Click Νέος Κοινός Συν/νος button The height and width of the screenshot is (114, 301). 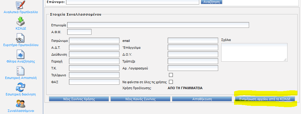[140, 99]
